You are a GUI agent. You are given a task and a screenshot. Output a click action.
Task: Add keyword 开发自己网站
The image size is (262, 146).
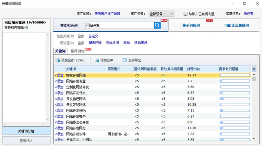[59, 99]
